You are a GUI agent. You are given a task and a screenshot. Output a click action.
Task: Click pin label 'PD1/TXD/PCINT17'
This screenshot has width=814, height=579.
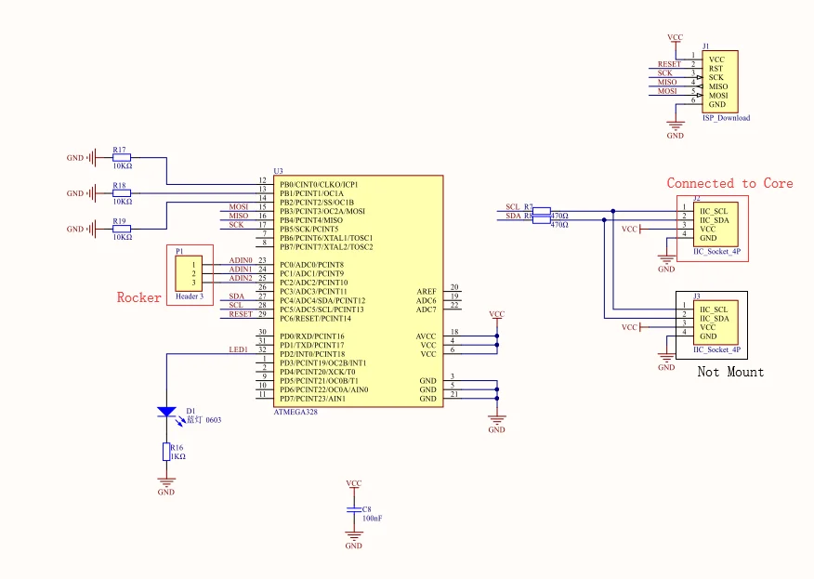311,346
